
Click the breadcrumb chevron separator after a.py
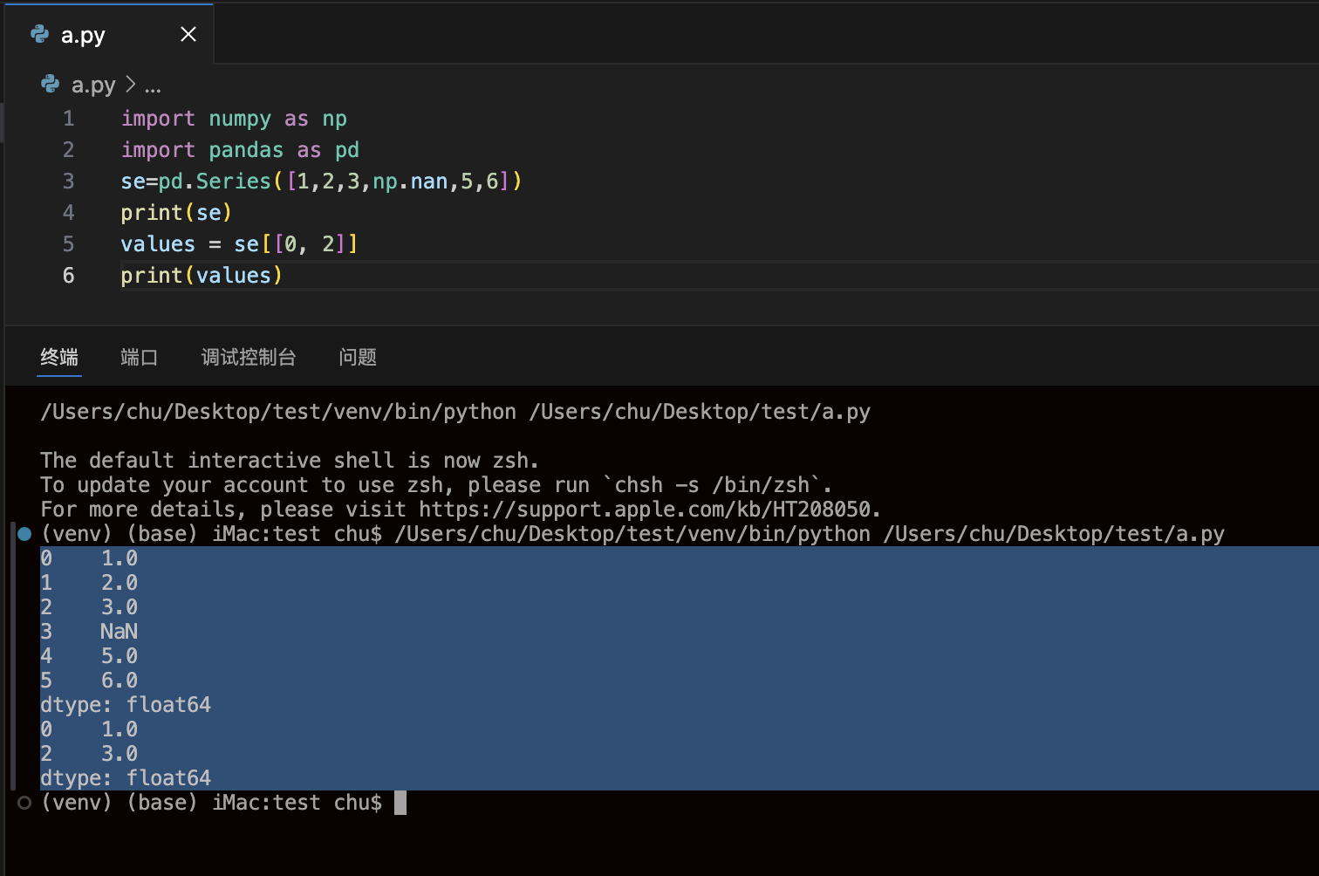131,85
